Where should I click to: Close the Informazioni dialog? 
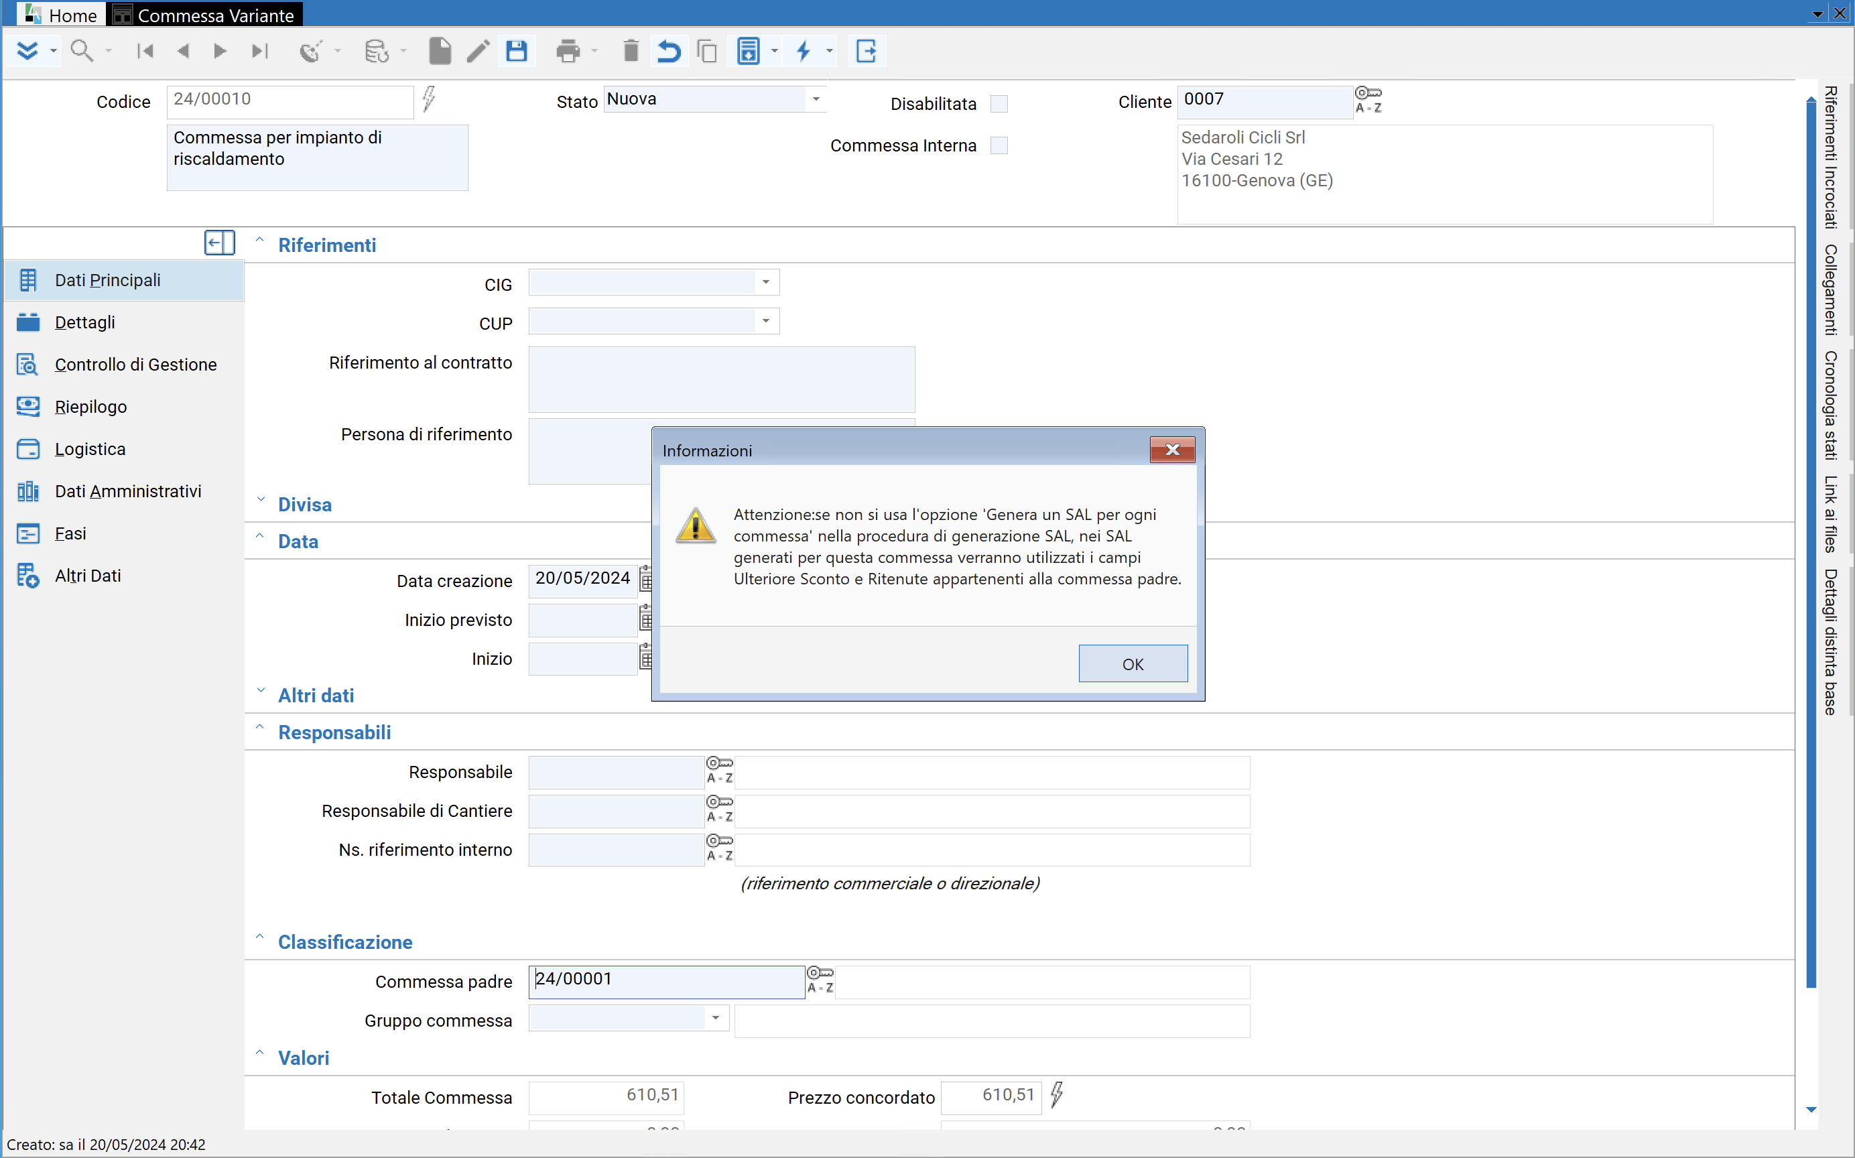(1172, 450)
